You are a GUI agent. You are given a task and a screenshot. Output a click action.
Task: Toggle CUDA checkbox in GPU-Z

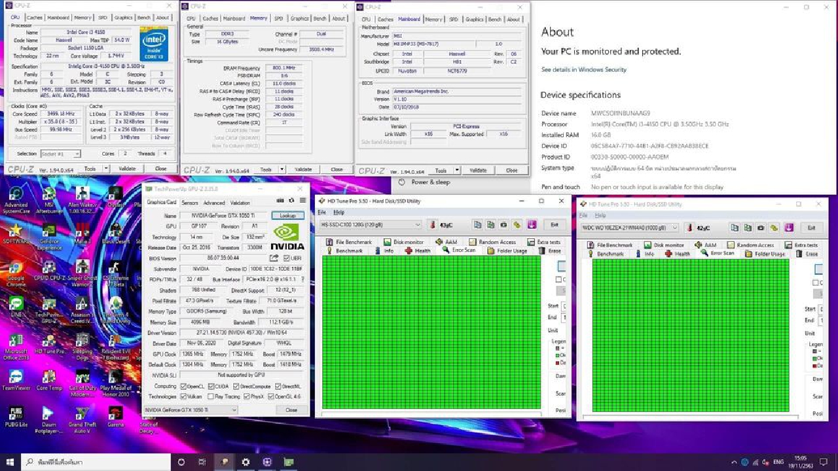211,386
